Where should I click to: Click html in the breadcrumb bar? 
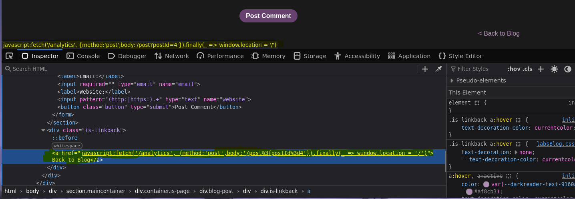click(10, 191)
